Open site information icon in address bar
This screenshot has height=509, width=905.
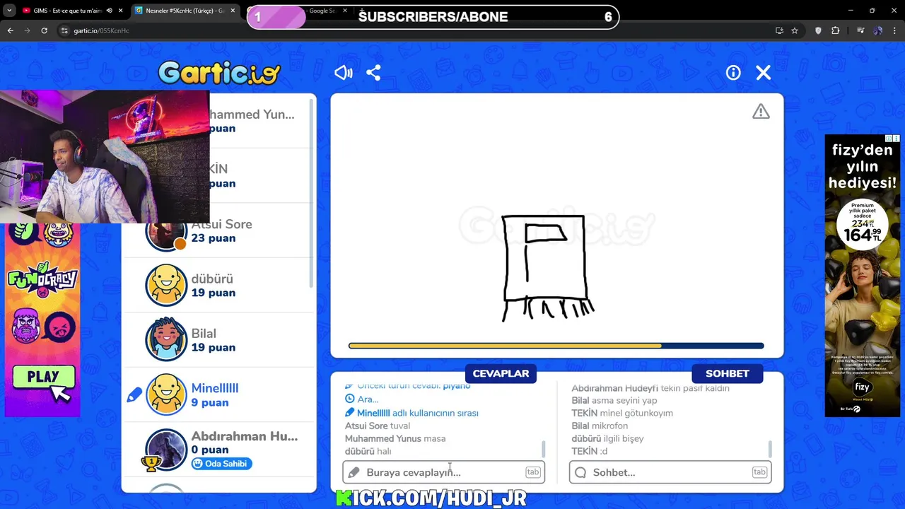[x=64, y=30]
